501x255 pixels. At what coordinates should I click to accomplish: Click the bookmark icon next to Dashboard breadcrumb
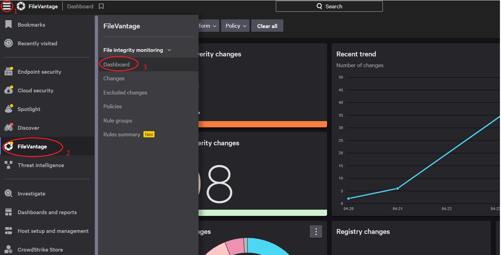point(101,6)
